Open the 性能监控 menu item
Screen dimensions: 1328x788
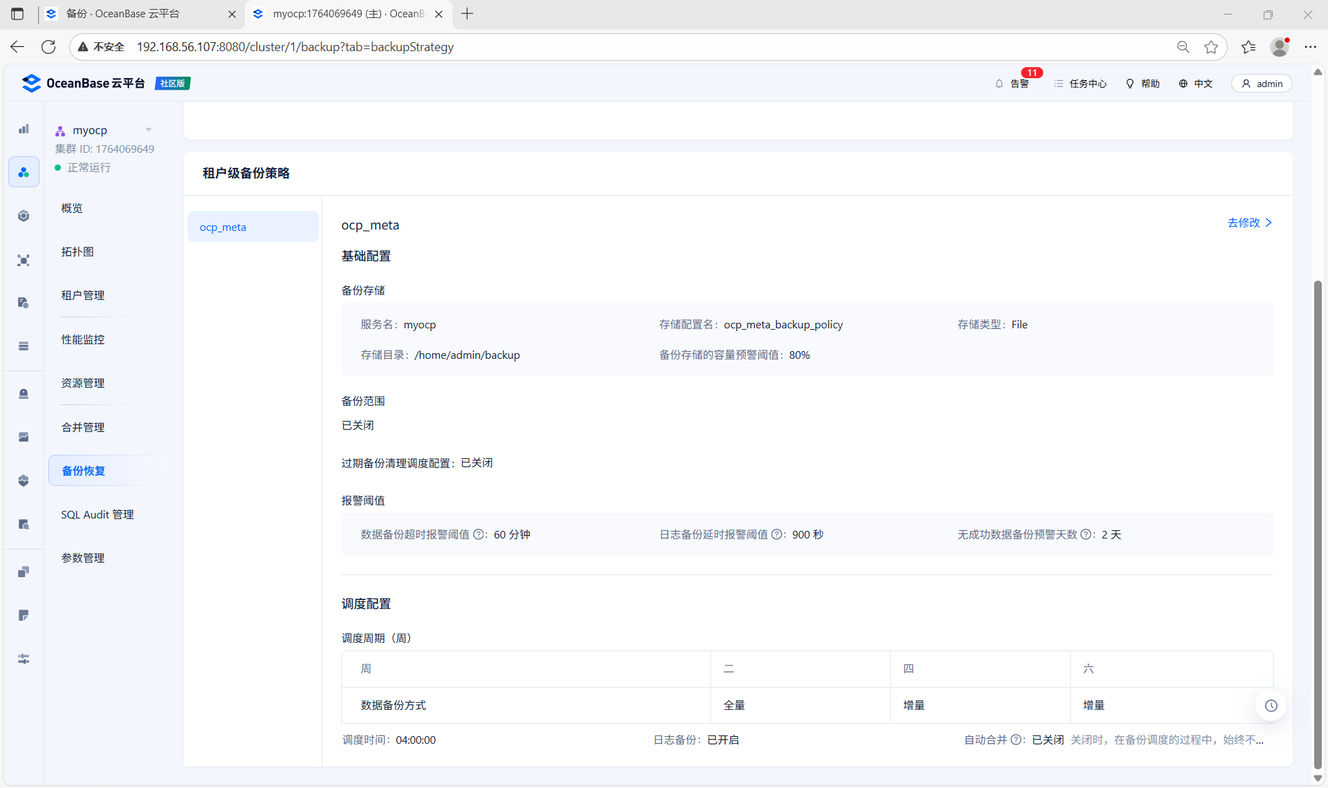pyautogui.click(x=83, y=339)
